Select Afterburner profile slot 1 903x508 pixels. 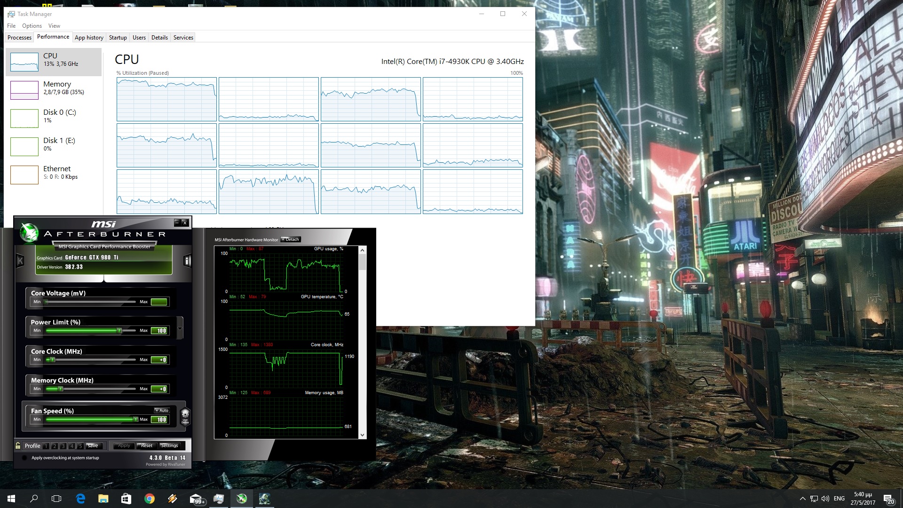(x=46, y=446)
